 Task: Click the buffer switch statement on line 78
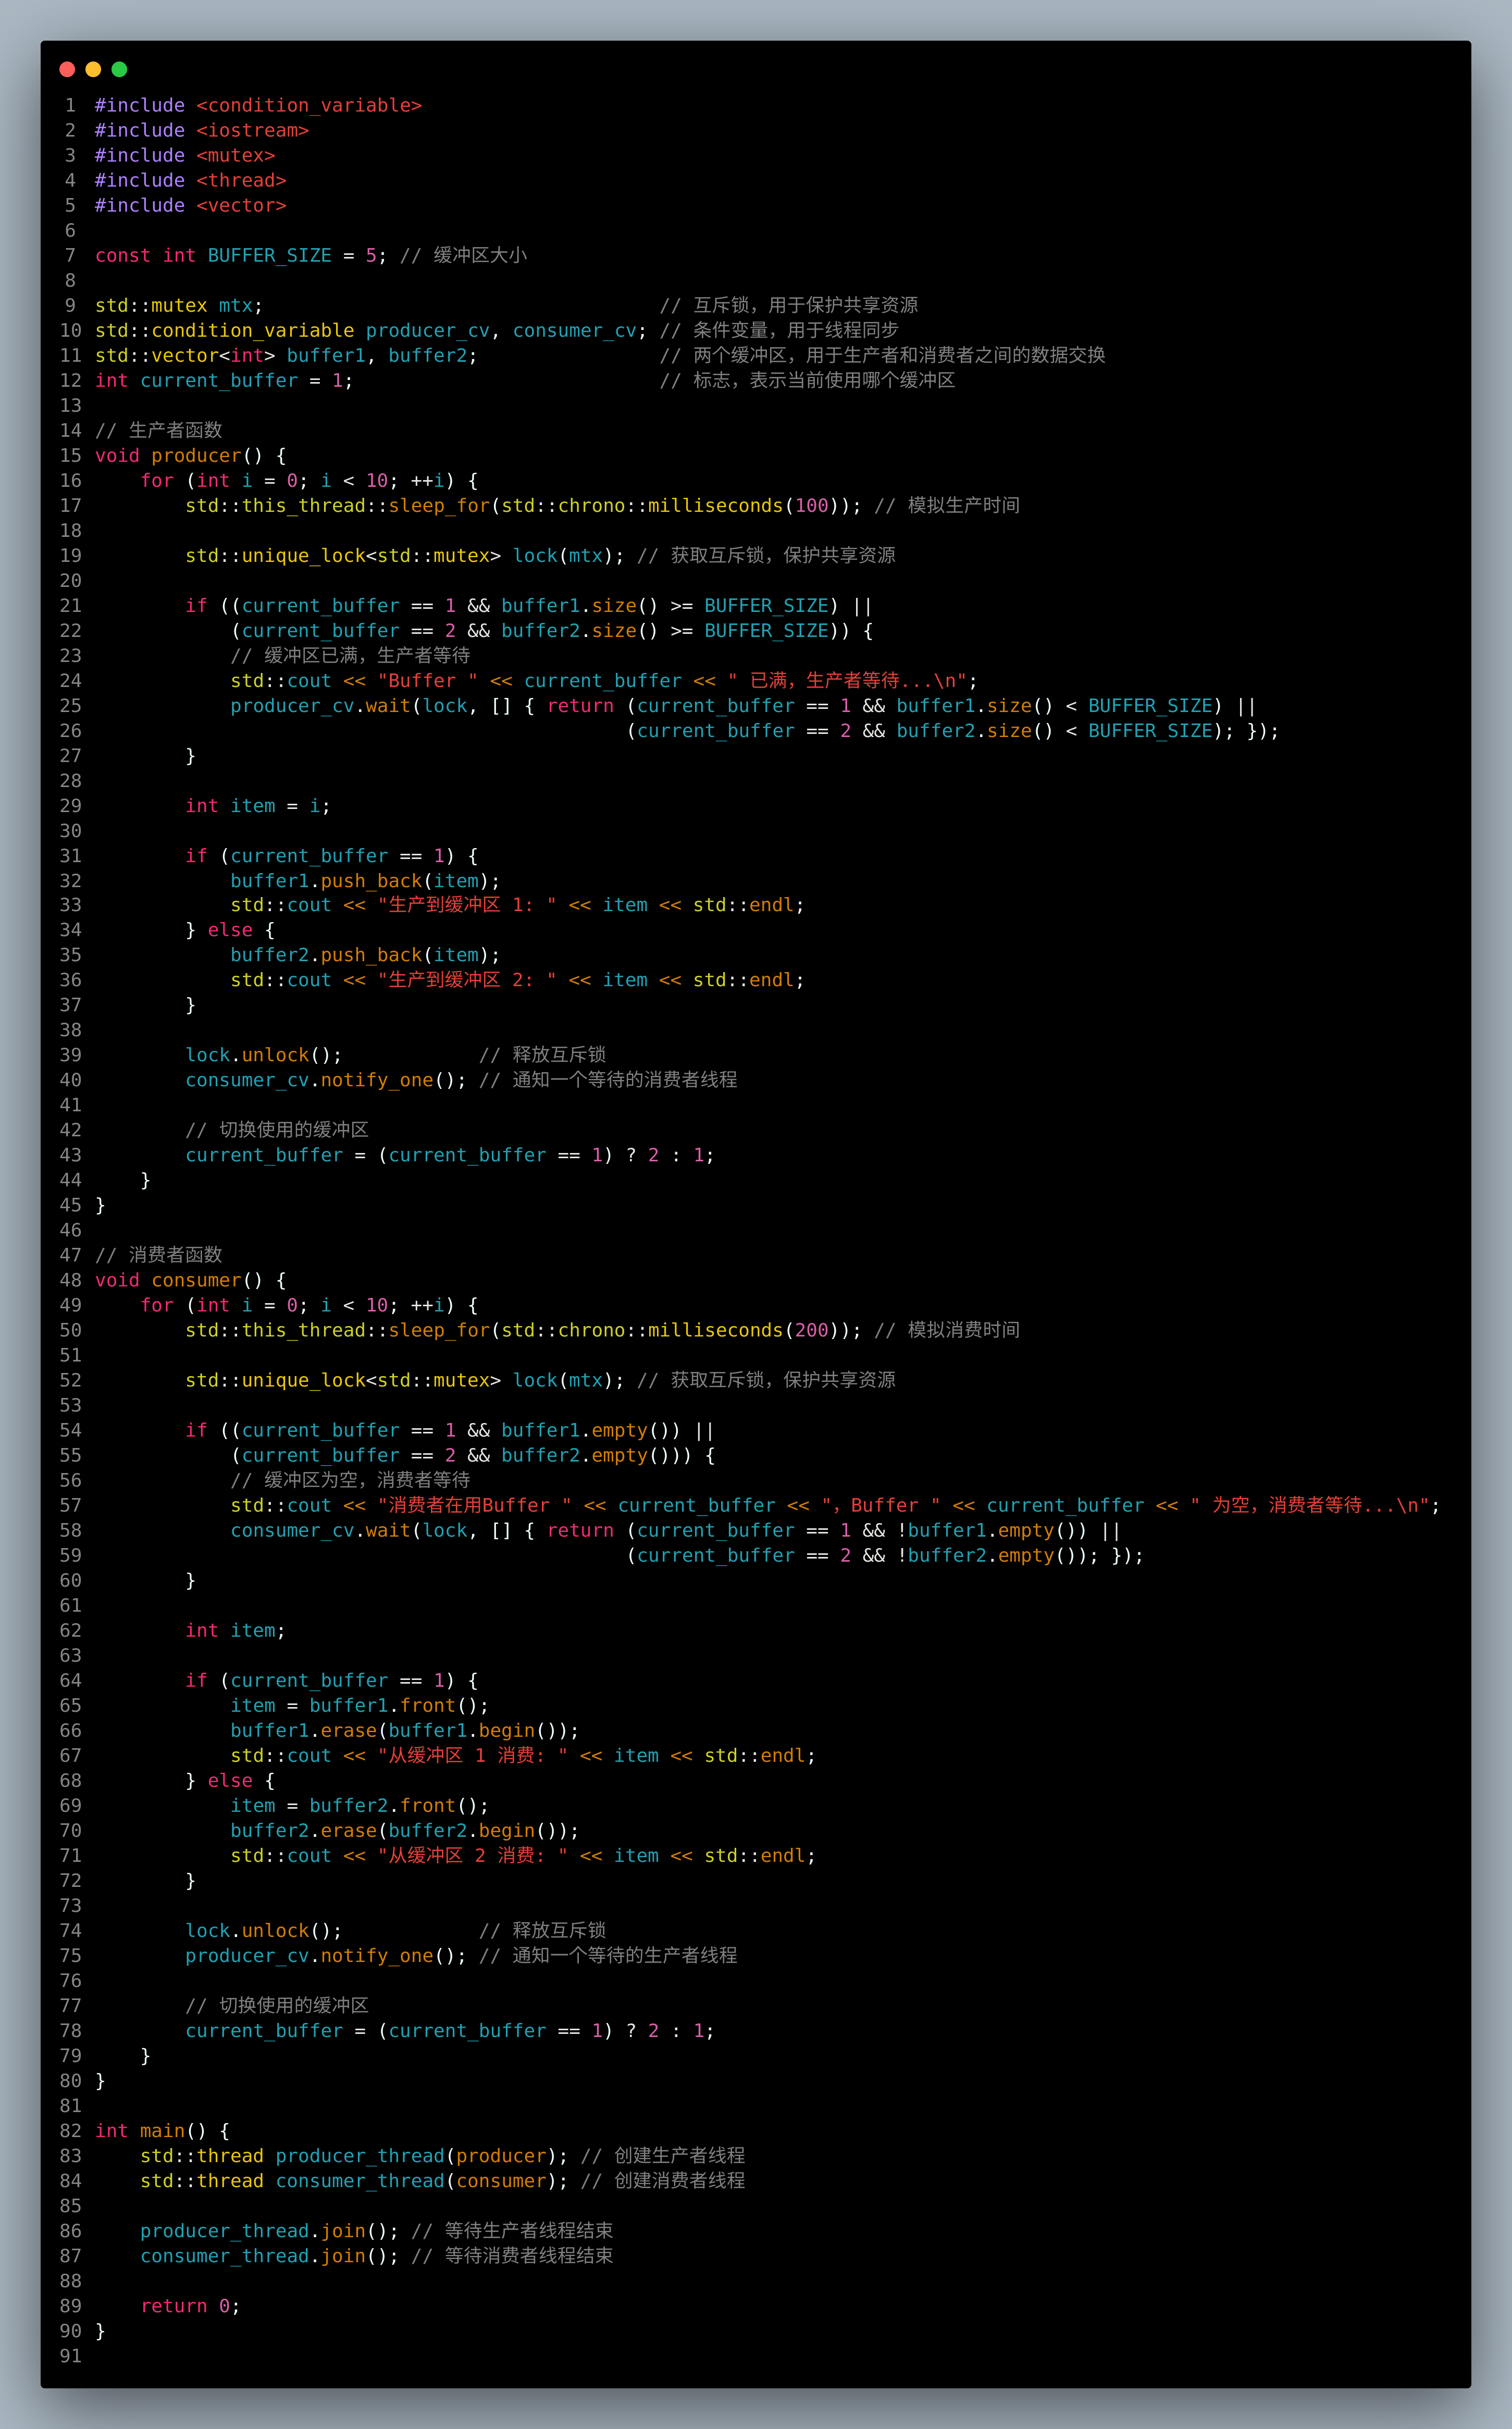coord(450,2030)
